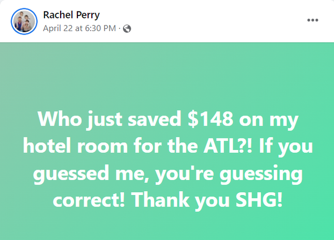Click the "ATL?!" text in the post
The image size is (334, 240).
(228, 146)
